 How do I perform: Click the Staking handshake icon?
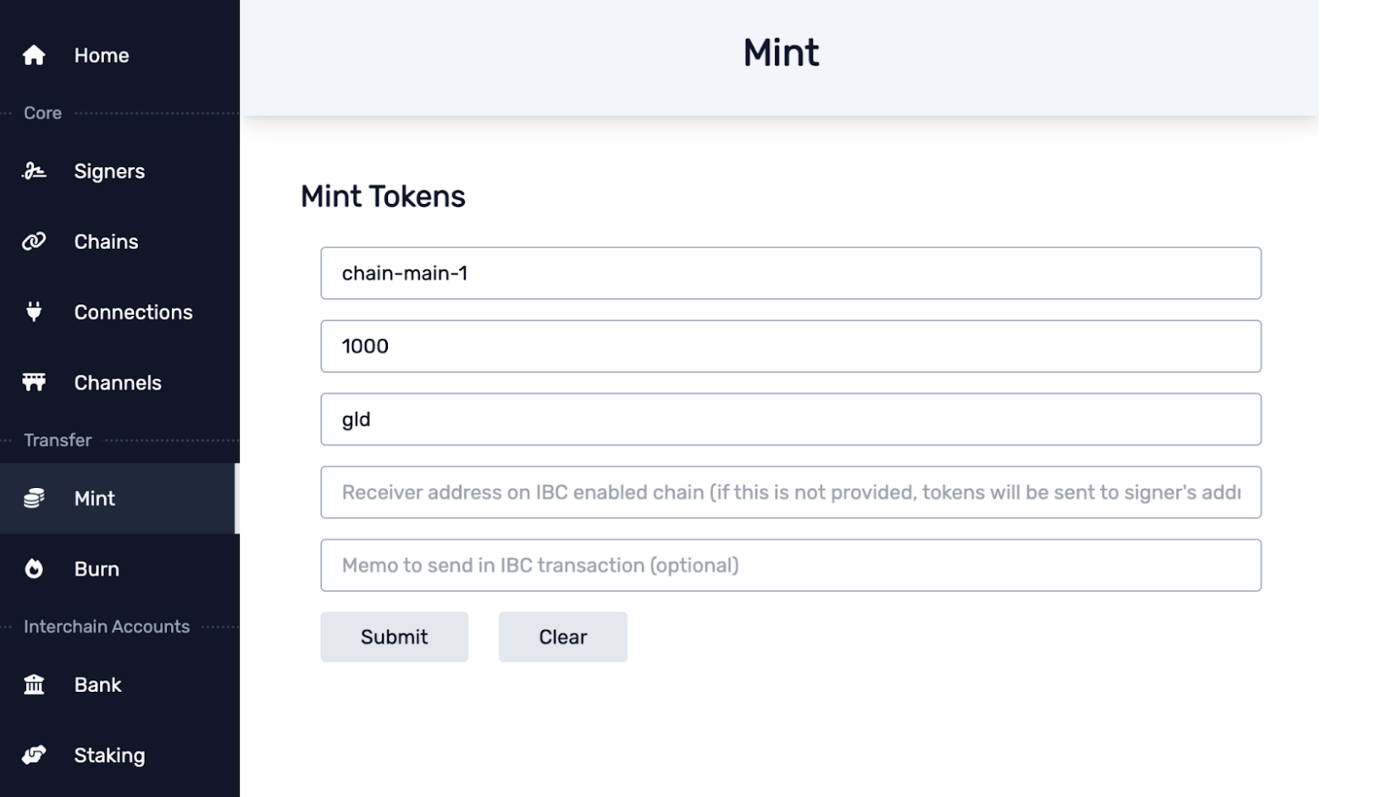coord(34,755)
